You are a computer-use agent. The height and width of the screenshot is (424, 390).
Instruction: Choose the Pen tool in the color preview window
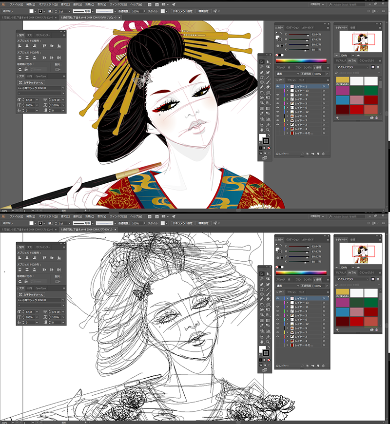[261, 72]
